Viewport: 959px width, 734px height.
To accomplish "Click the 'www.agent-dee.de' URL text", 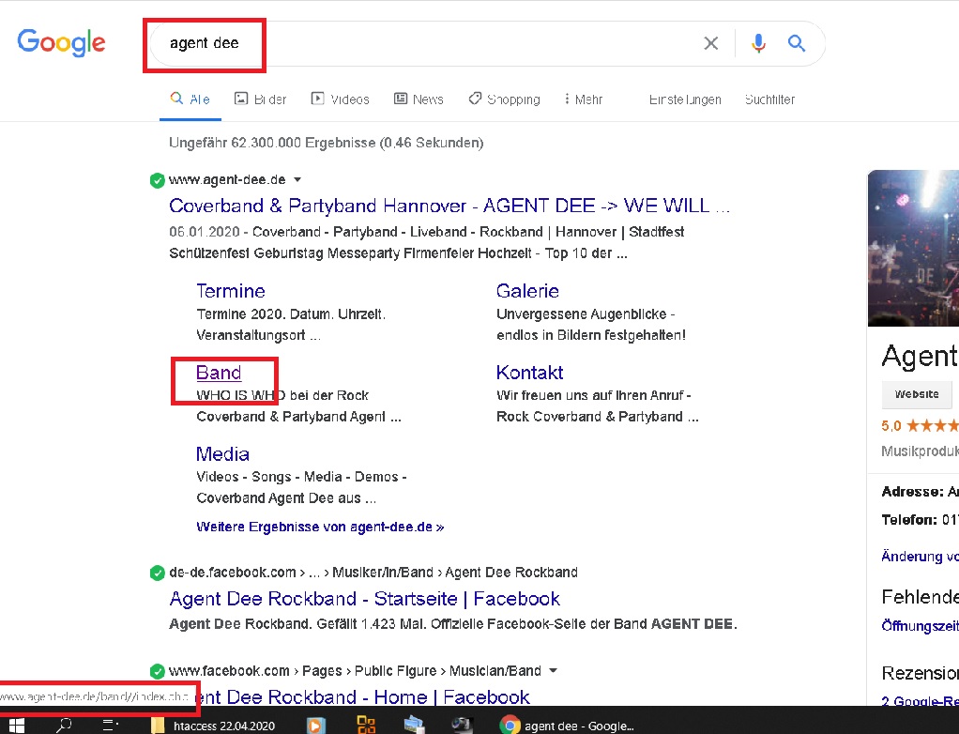I will [227, 180].
